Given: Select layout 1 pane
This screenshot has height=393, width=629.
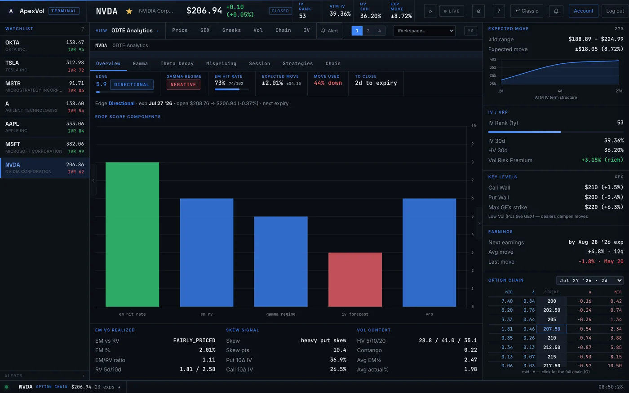Looking at the screenshot, I should [357, 31].
